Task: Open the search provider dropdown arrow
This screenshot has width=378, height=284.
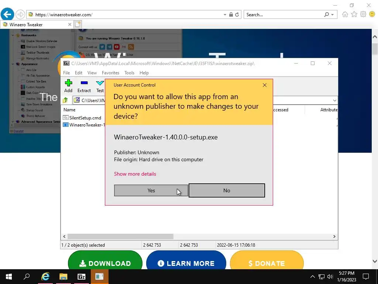Action: (x=333, y=14)
